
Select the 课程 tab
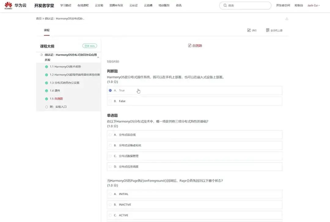(47, 30)
